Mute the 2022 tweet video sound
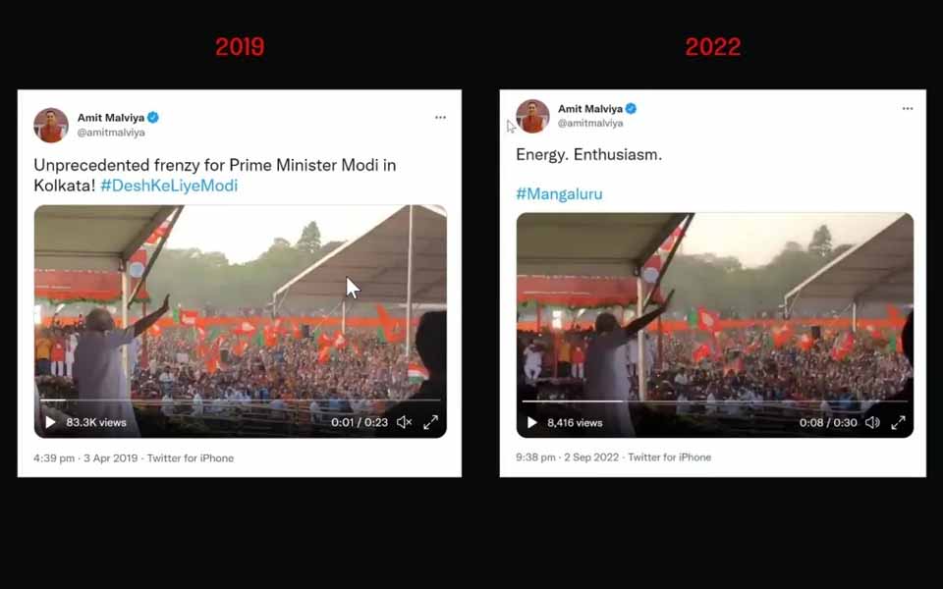Screen dimensions: 943x589 click(872, 422)
